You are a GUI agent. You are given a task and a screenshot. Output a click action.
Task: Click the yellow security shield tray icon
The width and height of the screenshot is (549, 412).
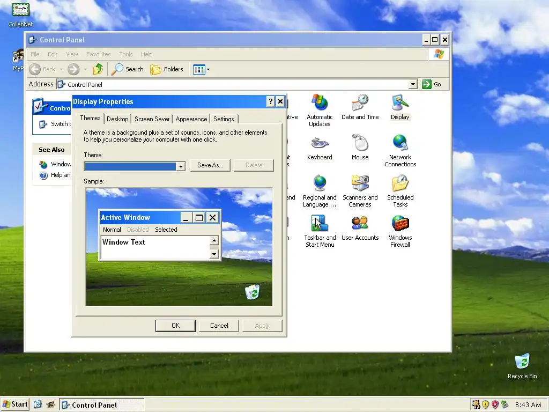485,404
